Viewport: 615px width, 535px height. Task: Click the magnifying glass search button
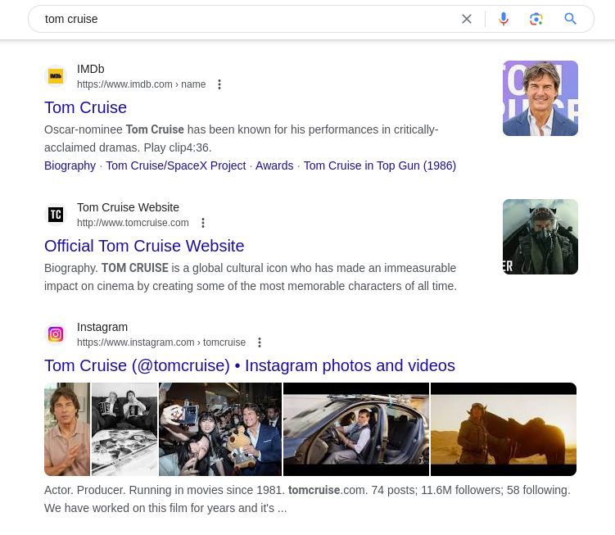coord(571,19)
